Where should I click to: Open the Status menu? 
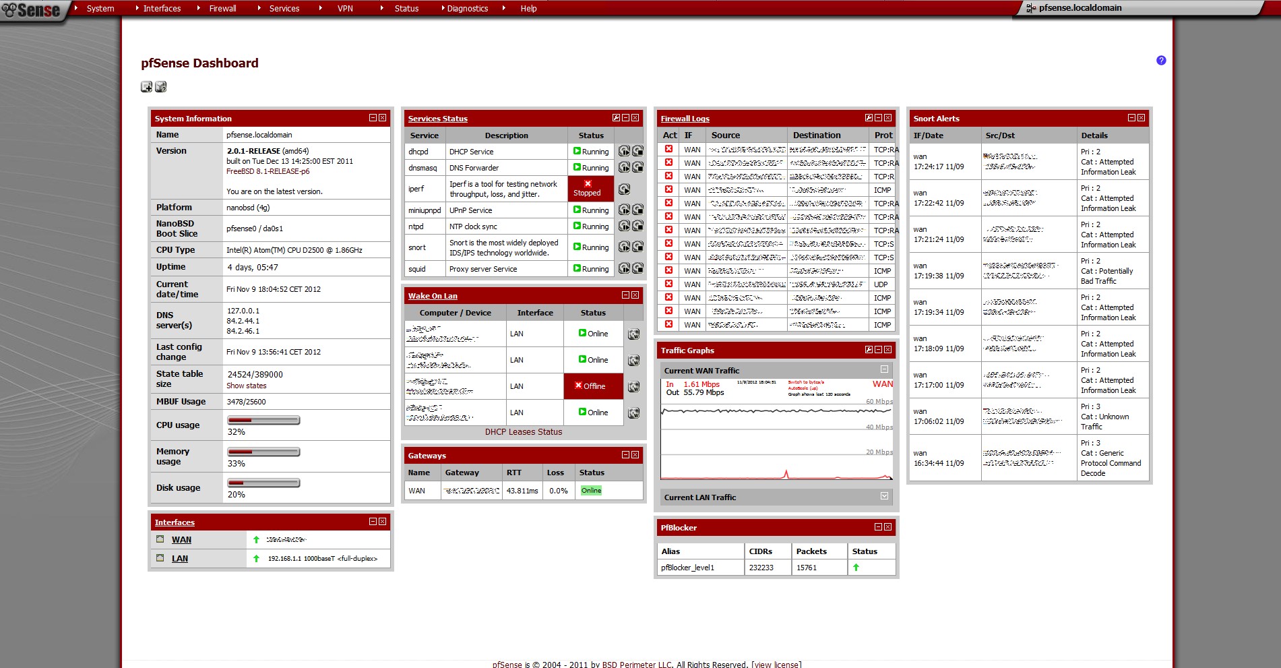[406, 8]
